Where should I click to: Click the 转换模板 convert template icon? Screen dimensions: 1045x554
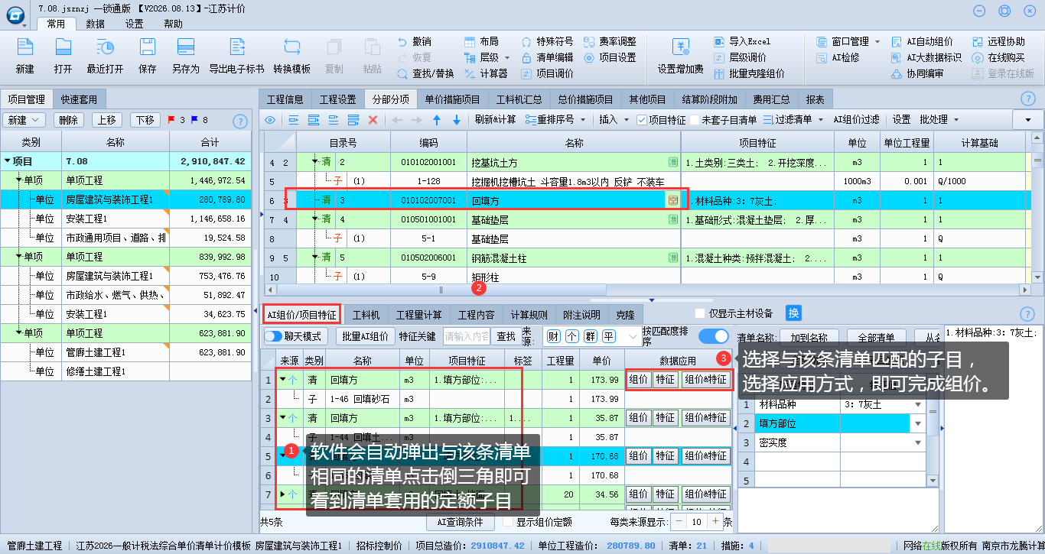(x=291, y=56)
